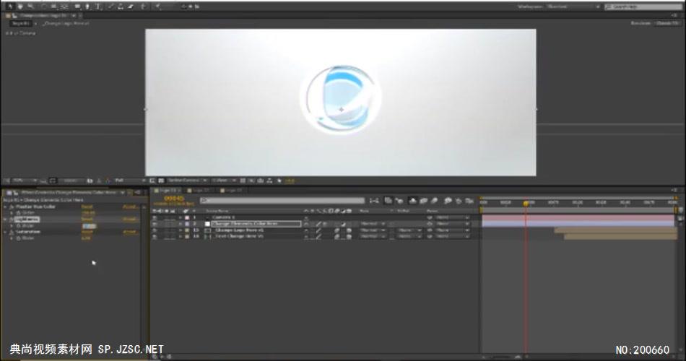Screen dimensions: 686x361
Task: Toggle effects switch on Change Elements Color layer
Action: (x=325, y=224)
